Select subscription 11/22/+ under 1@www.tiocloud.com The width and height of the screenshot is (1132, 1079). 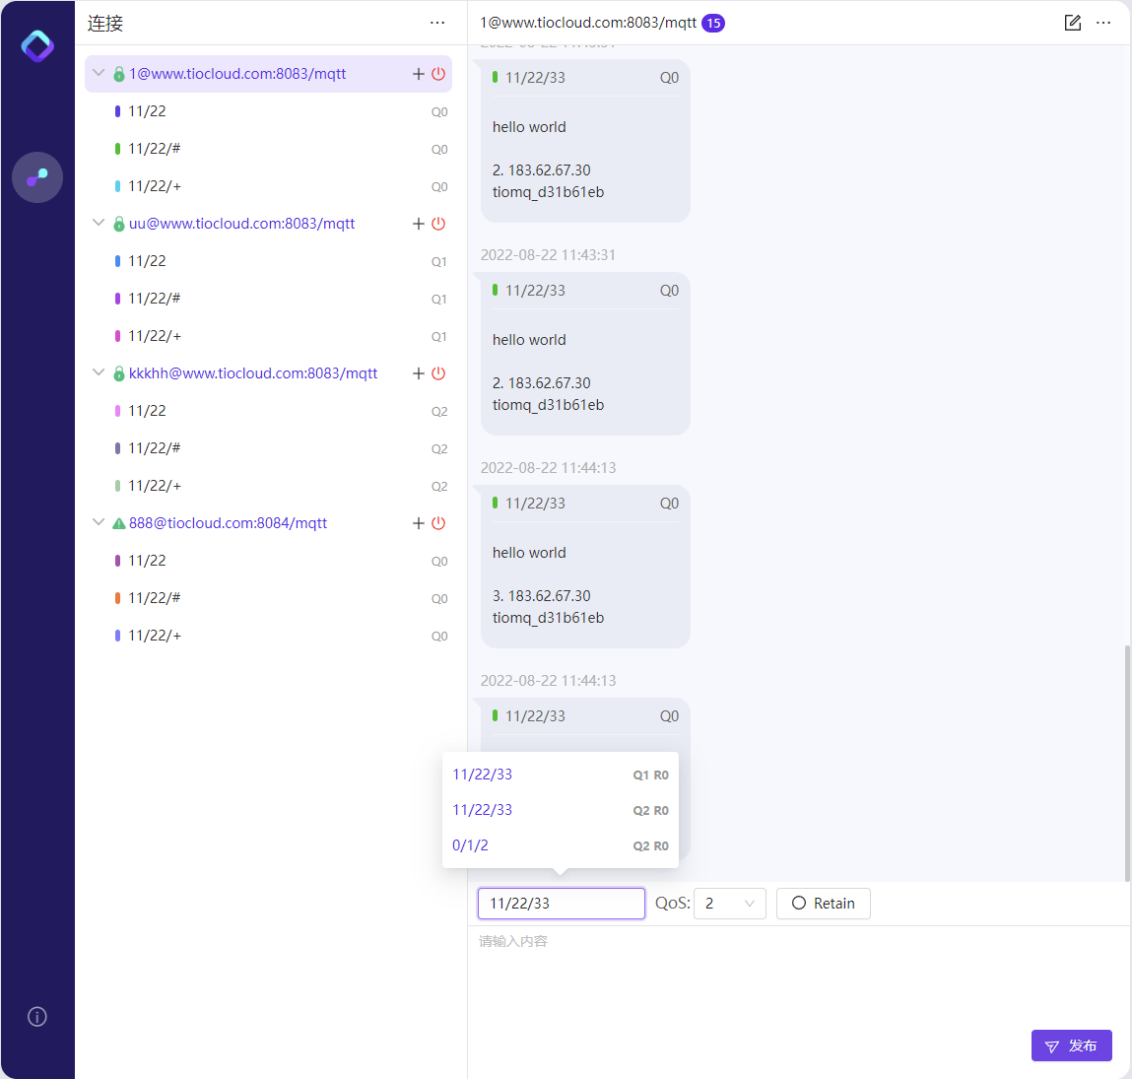coord(269,186)
